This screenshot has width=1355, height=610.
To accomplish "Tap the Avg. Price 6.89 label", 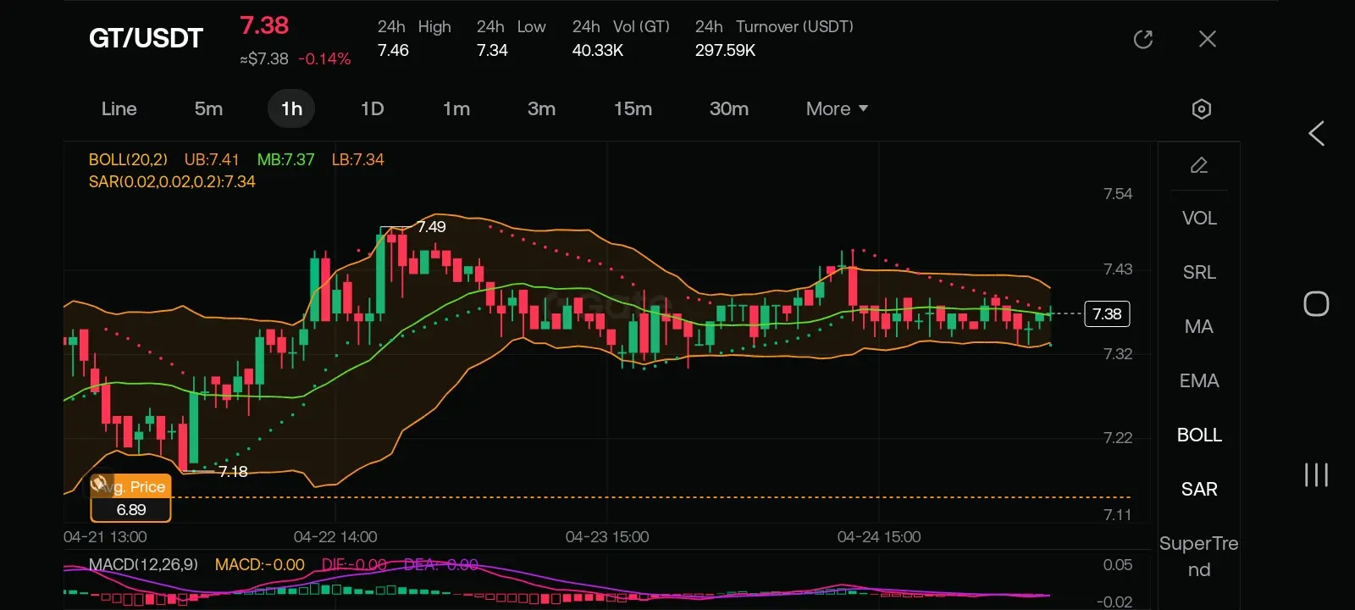I will click(x=131, y=498).
